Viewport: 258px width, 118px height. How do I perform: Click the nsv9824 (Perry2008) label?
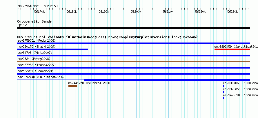coord(34,59)
